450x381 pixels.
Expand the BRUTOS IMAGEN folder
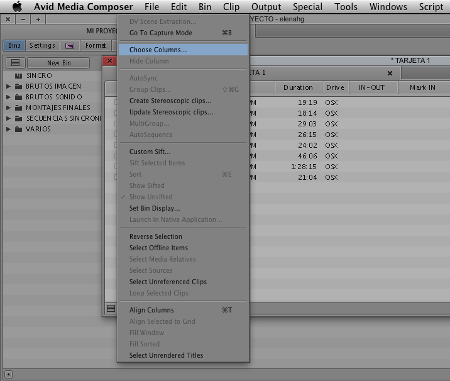(8, 86)
